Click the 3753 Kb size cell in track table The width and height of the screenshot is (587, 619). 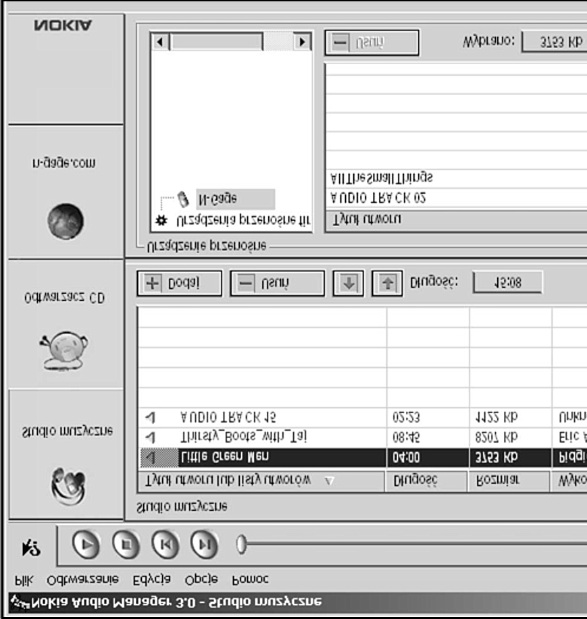[511, 458]
